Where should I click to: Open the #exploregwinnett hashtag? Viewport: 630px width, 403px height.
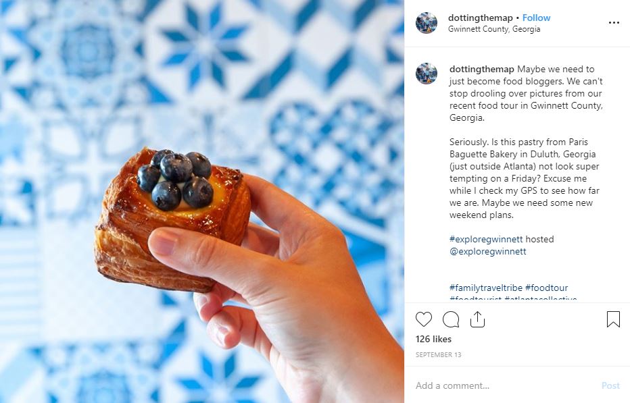coord(486,239)
